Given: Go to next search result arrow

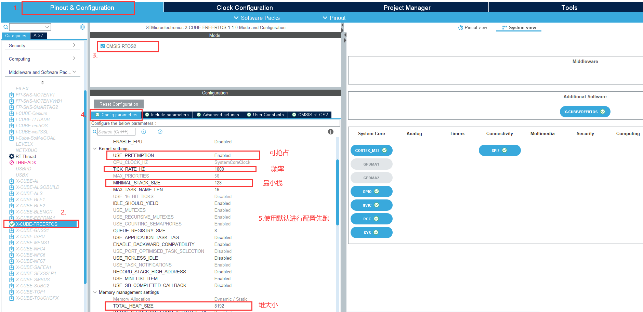Looking at the screenshot, I should 160,132.
